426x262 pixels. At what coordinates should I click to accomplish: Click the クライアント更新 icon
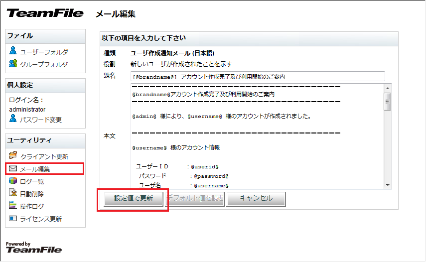click(13, 155)
